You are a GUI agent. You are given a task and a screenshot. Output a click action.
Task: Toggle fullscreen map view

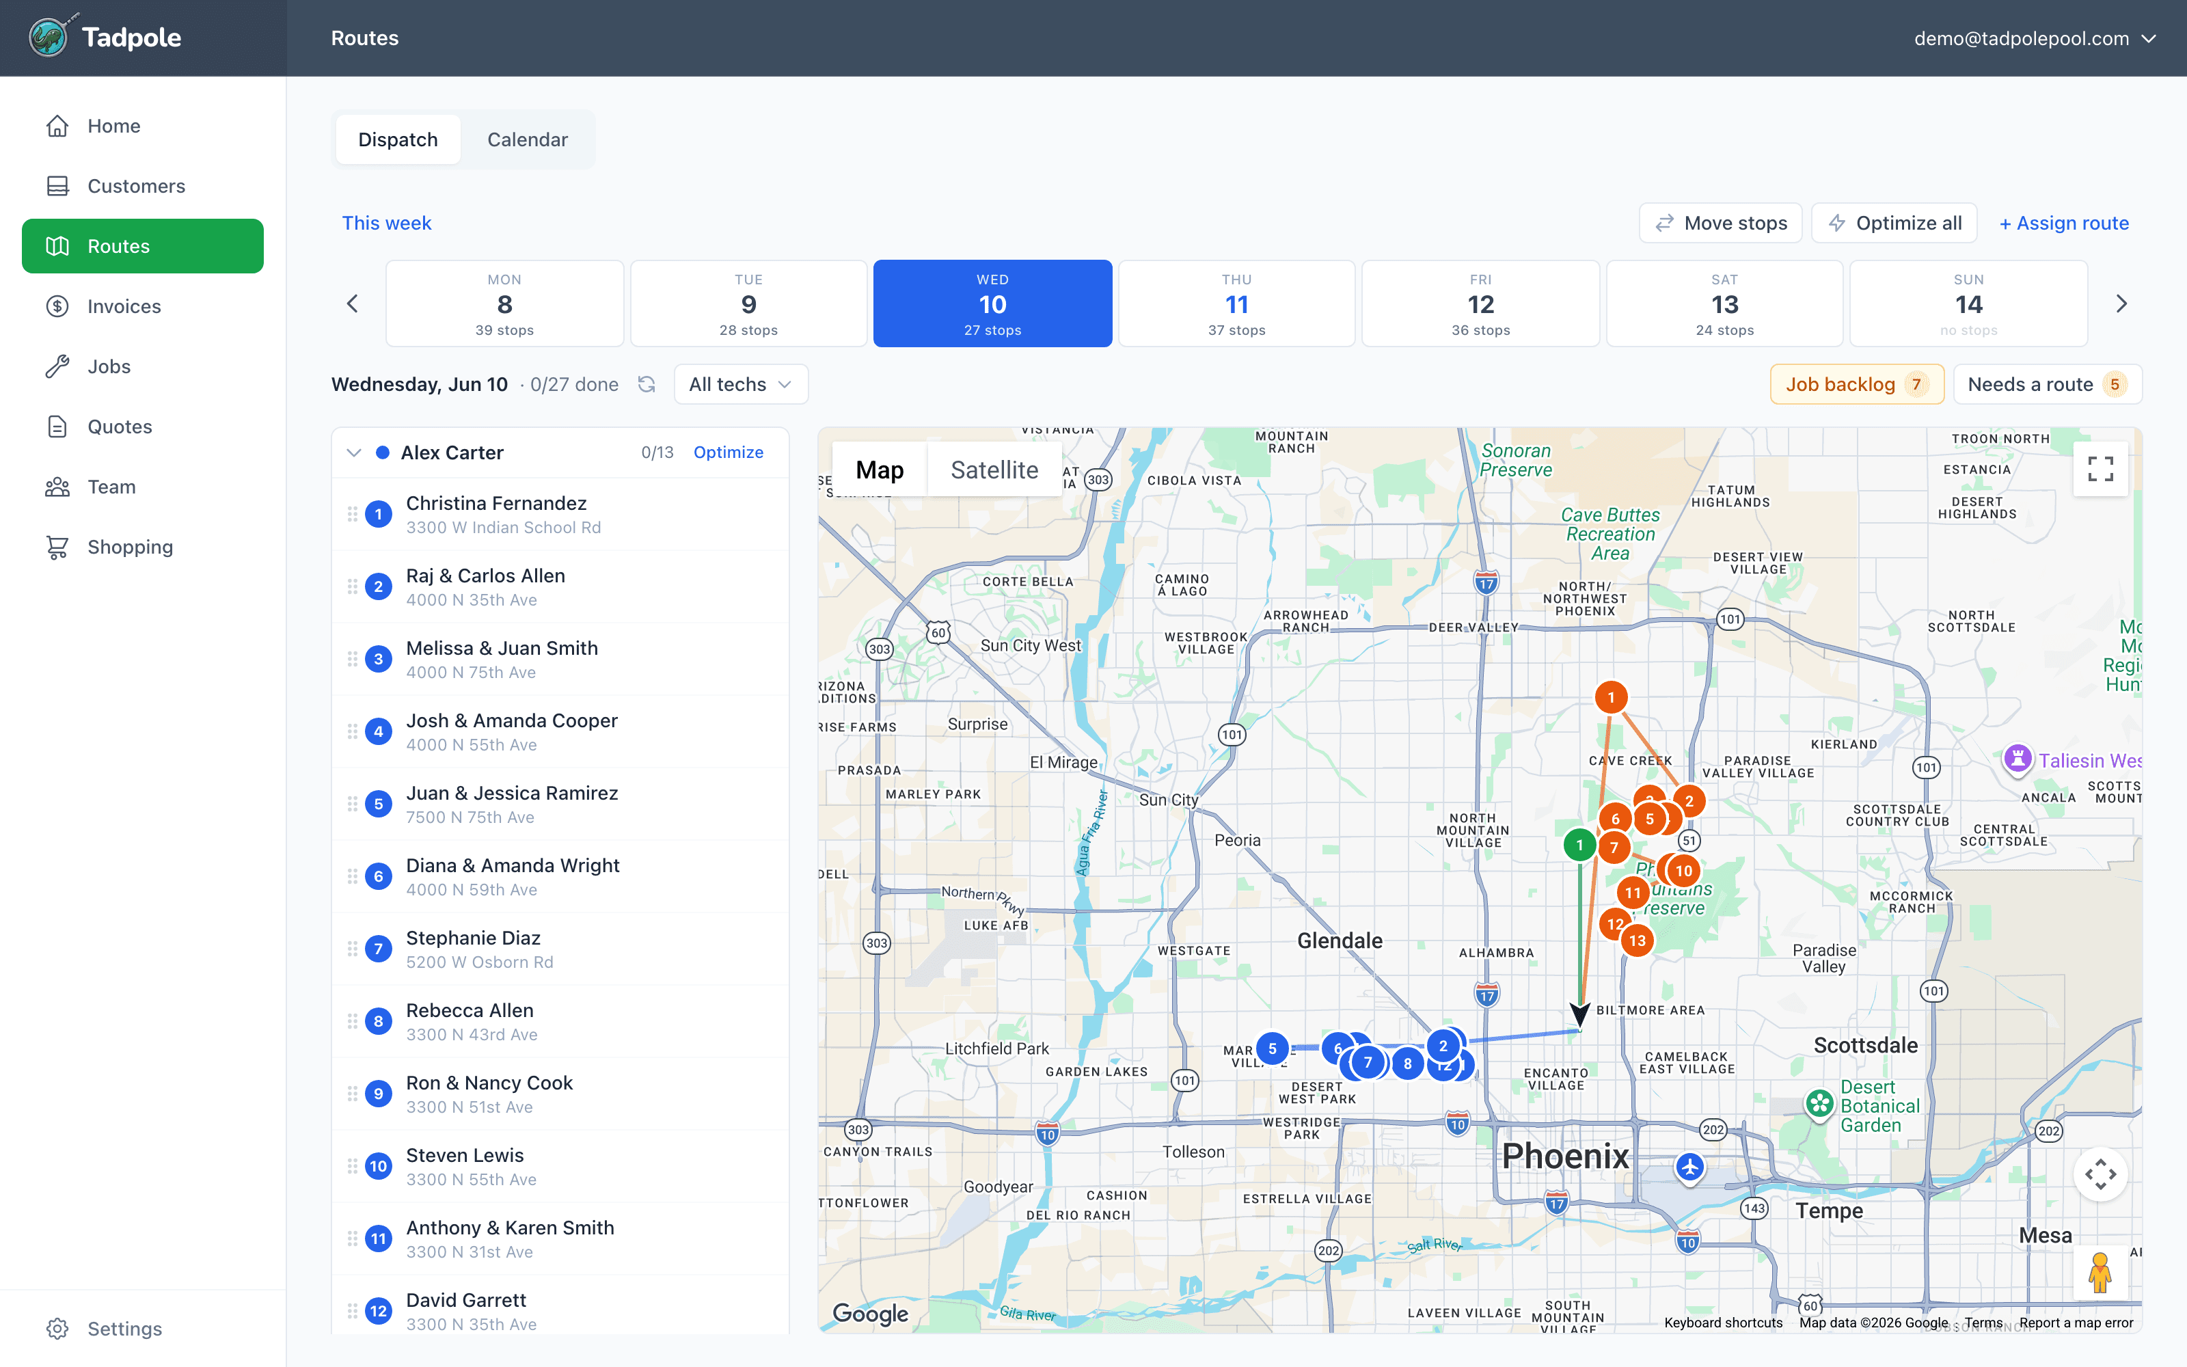pos(2100,470)
